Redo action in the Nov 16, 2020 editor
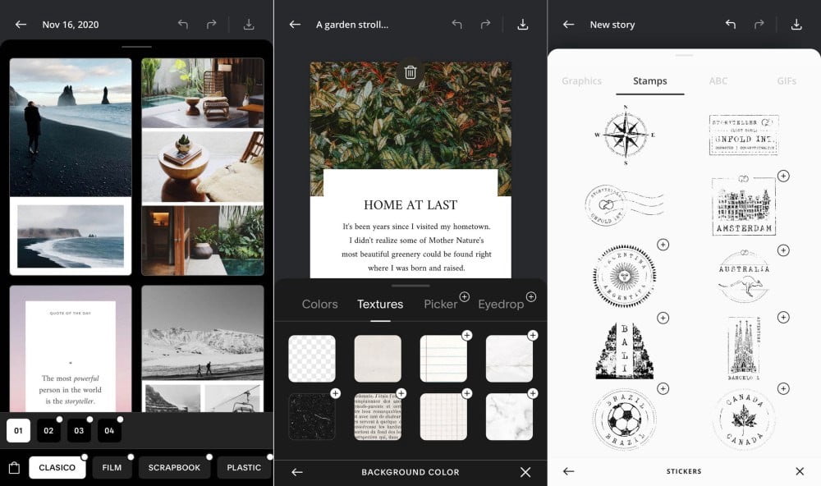 point(211,25)
